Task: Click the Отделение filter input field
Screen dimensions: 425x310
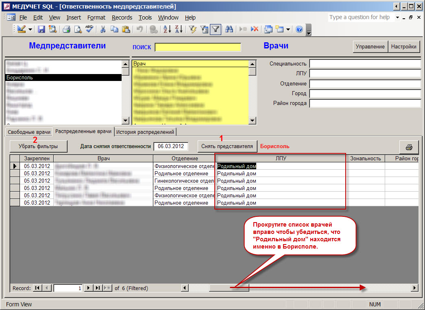Action: (x=365, y=84)
